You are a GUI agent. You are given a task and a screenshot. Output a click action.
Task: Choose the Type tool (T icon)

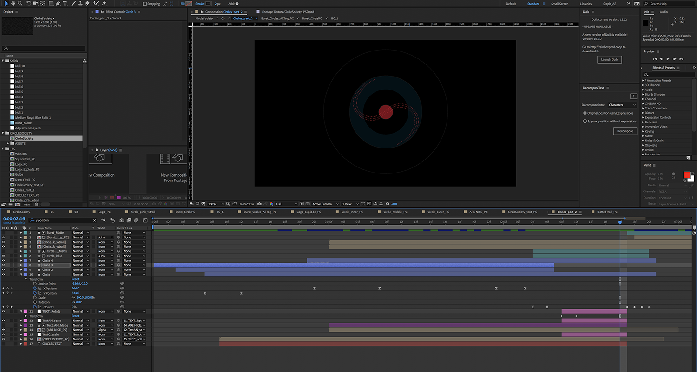(x=65, y=3)
